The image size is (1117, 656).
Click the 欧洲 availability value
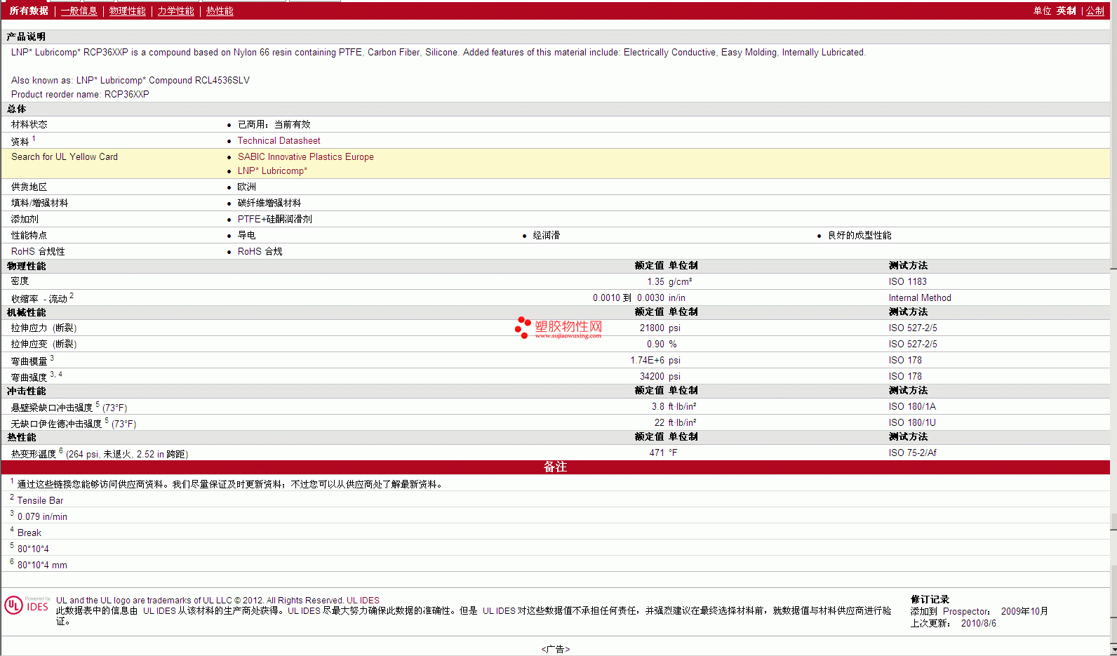tap(247, 187)
